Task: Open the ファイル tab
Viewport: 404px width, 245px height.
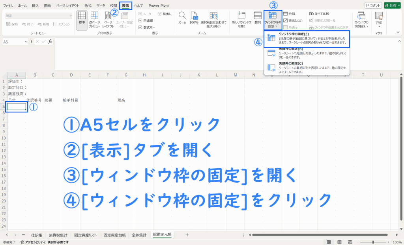Action: pyautogui.click(x=8, y=6)
